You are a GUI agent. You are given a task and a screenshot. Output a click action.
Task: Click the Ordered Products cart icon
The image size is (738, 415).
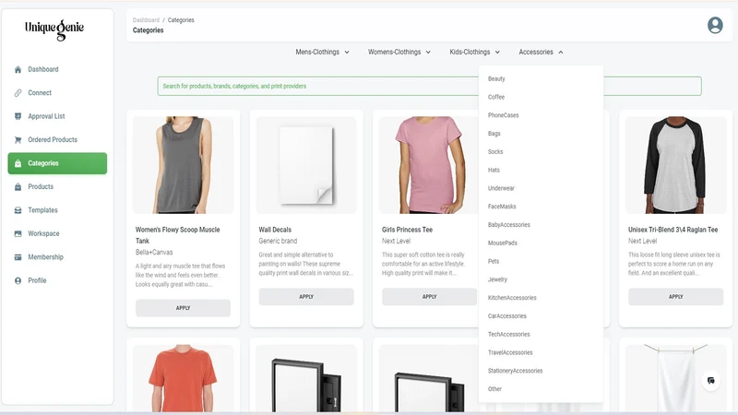[18, 140]
